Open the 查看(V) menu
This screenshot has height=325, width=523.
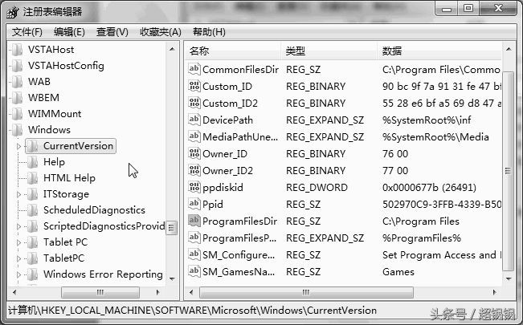112,32
